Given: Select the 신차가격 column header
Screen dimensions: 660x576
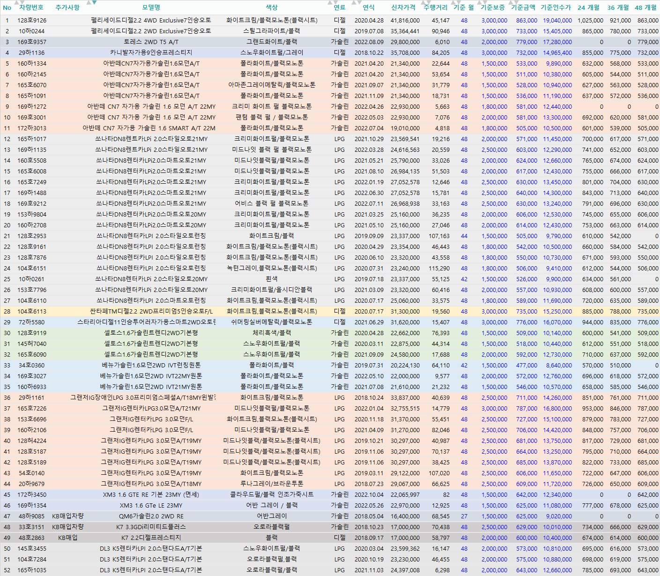Looking at the screenshot, I should 403,7.
